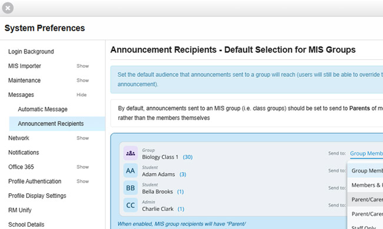
Task: Click the (30) count beside Biology Class 1
Action: click(188, 157)
